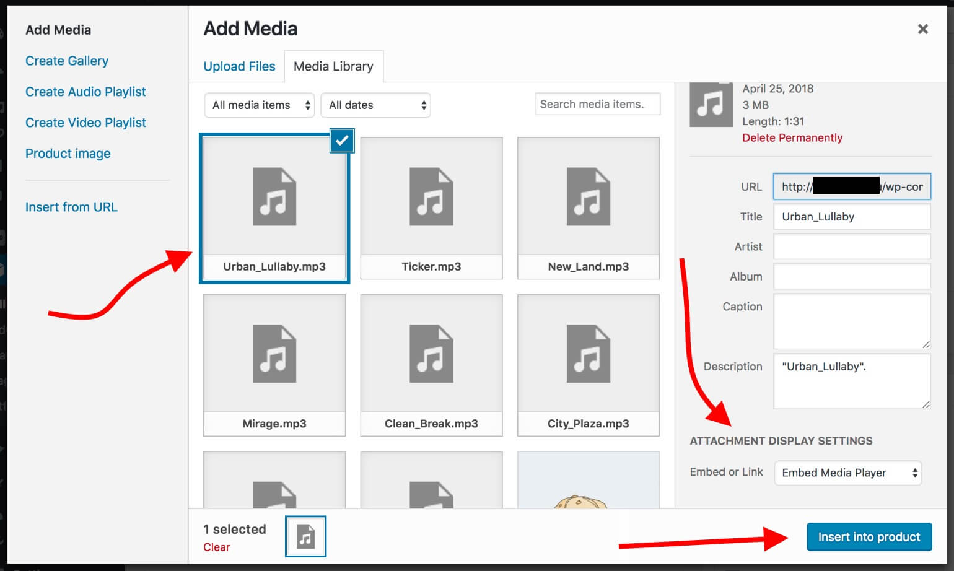This screenshot has width=954, height=571.
Task: Click the selected item thumbnail near Clear
Action: tap(305, 536)
